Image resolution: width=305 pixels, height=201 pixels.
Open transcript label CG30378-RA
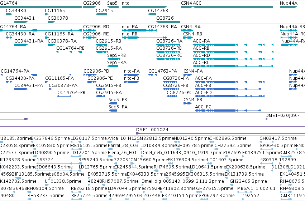coord(62,41)
